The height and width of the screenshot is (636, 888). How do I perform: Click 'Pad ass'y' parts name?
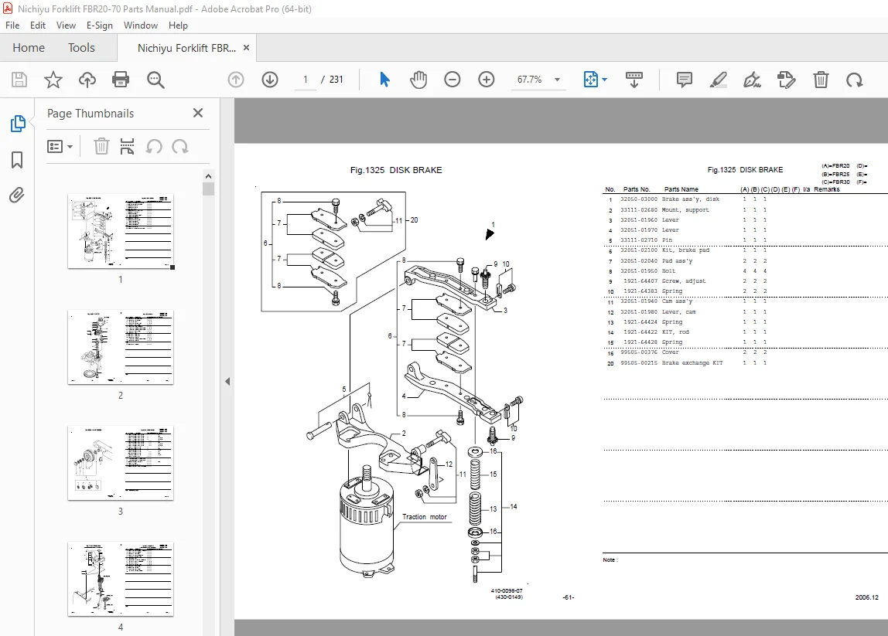click(677, 261)
